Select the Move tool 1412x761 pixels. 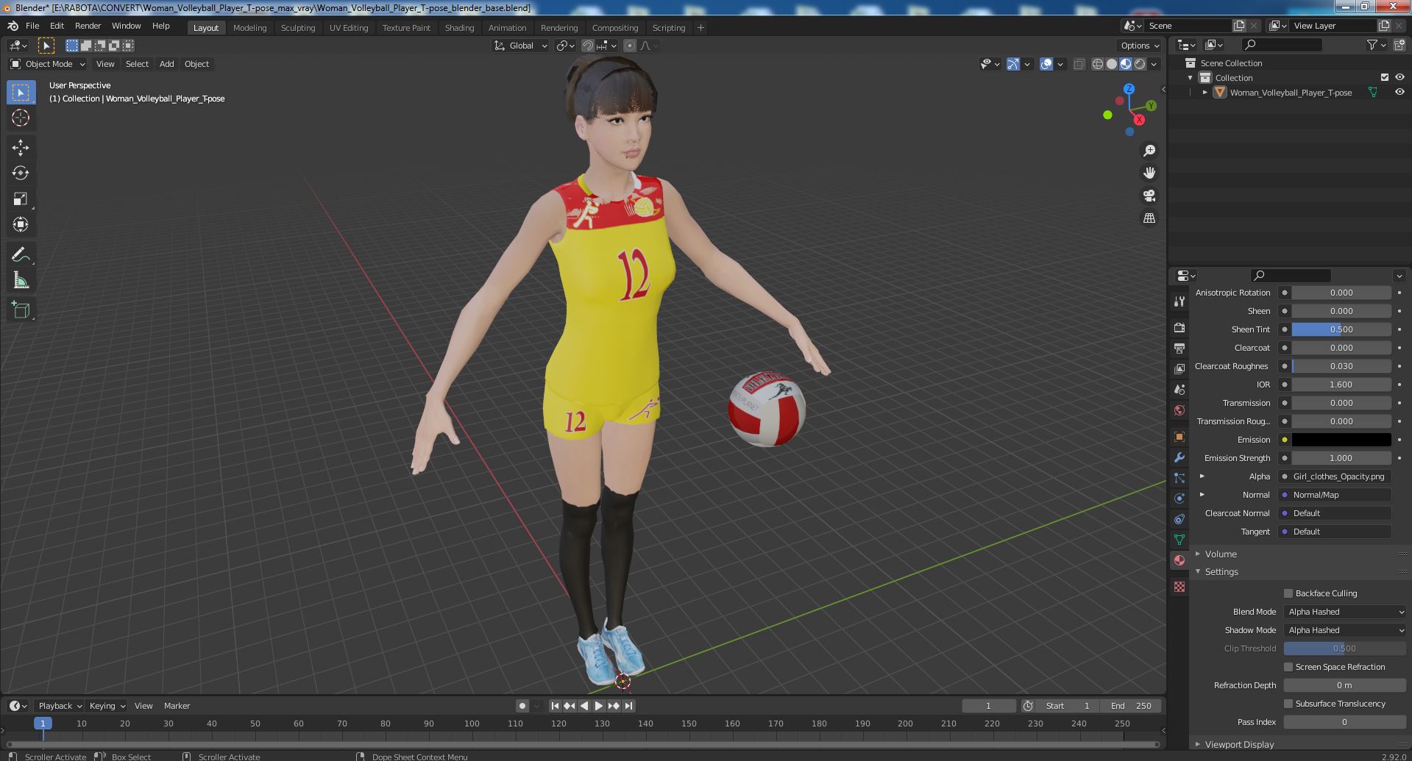[x=21, y=148]
